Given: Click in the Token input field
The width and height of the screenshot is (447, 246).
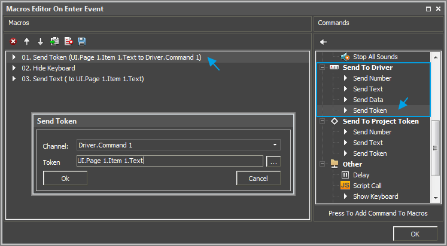Looking at the screenshot, I should (170, 161).
